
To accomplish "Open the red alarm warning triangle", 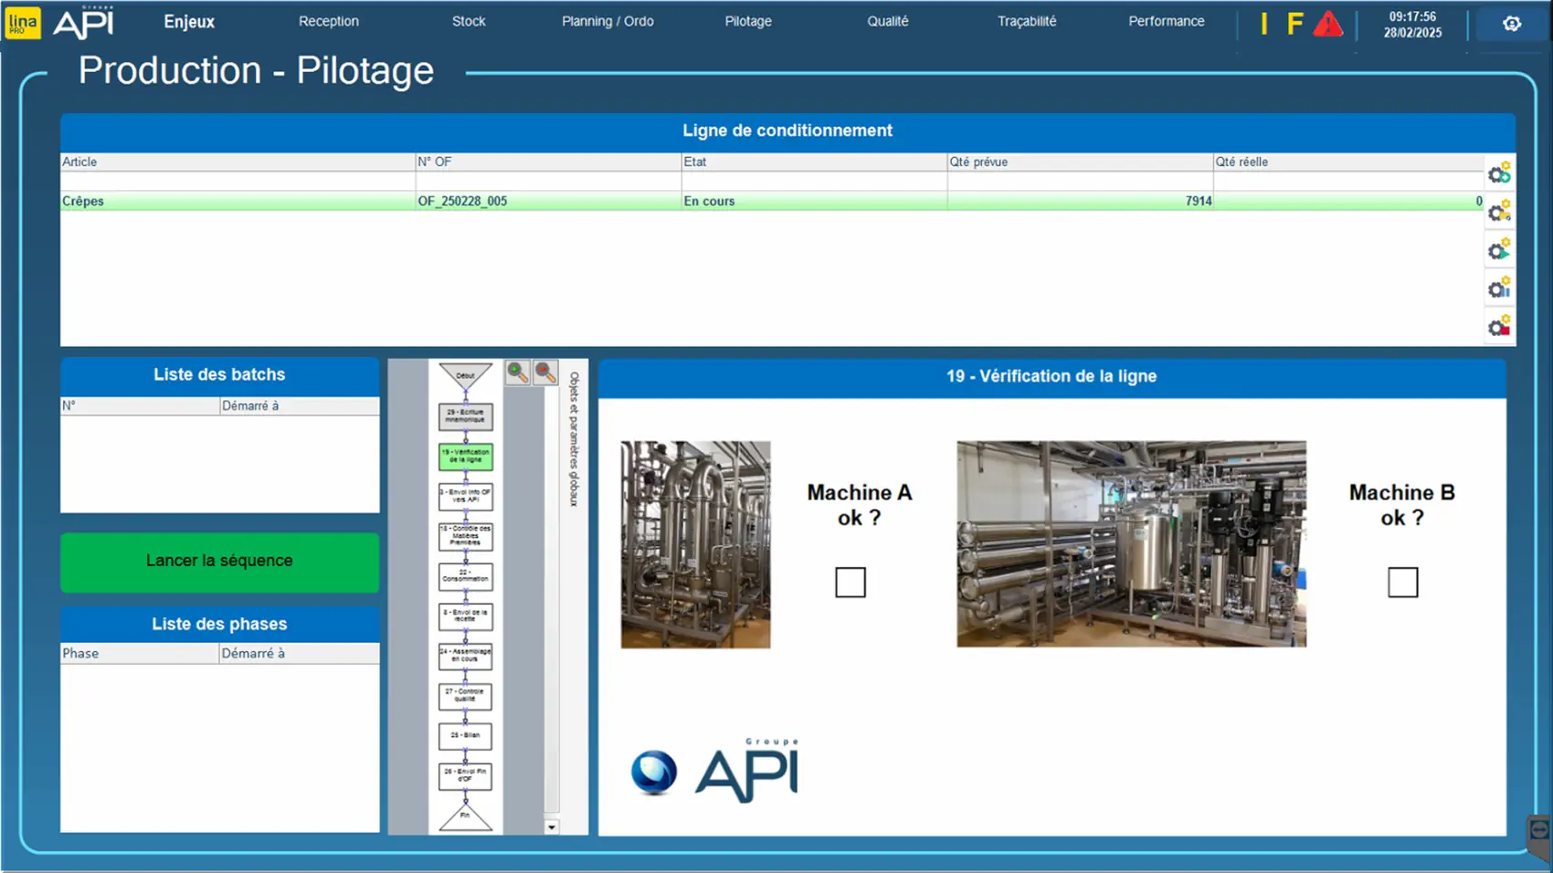I will click(1327, 24).
